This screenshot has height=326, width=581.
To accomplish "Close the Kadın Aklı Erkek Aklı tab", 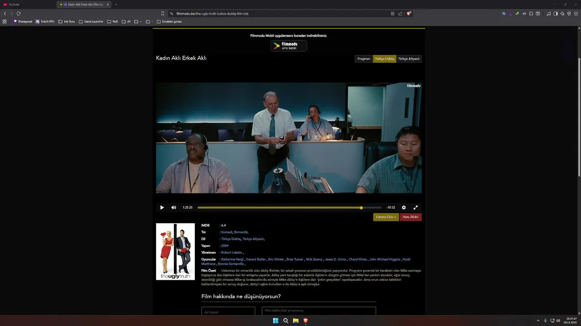I will coord(108,5).
